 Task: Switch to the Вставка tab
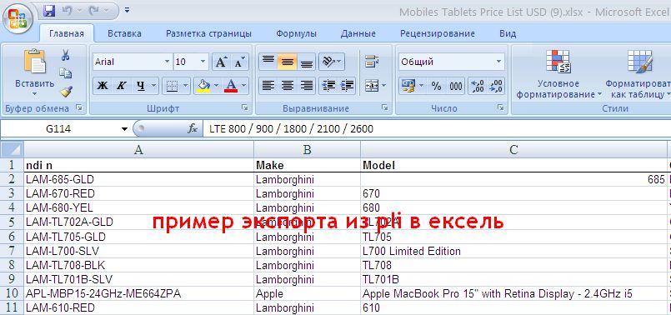[124, 33]
